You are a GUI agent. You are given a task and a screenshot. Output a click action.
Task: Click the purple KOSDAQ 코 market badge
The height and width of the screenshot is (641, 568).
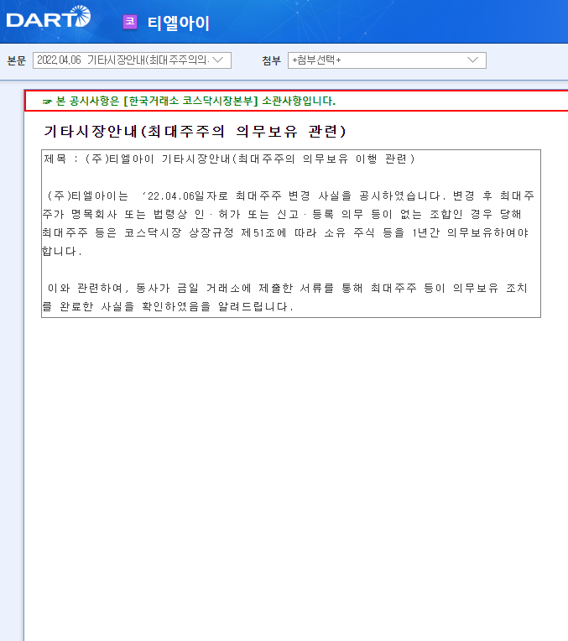(130, 22)
